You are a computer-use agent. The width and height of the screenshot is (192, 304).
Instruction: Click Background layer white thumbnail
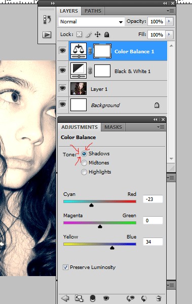79,105
